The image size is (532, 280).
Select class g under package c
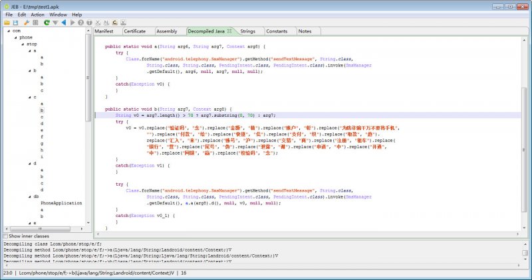(42, 143)
